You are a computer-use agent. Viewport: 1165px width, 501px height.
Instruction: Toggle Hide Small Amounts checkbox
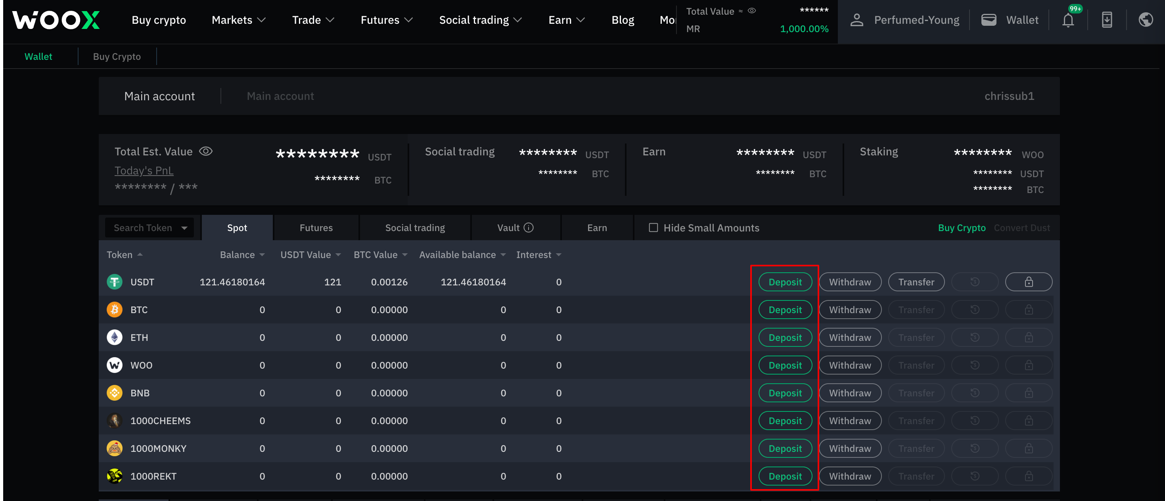653,228
